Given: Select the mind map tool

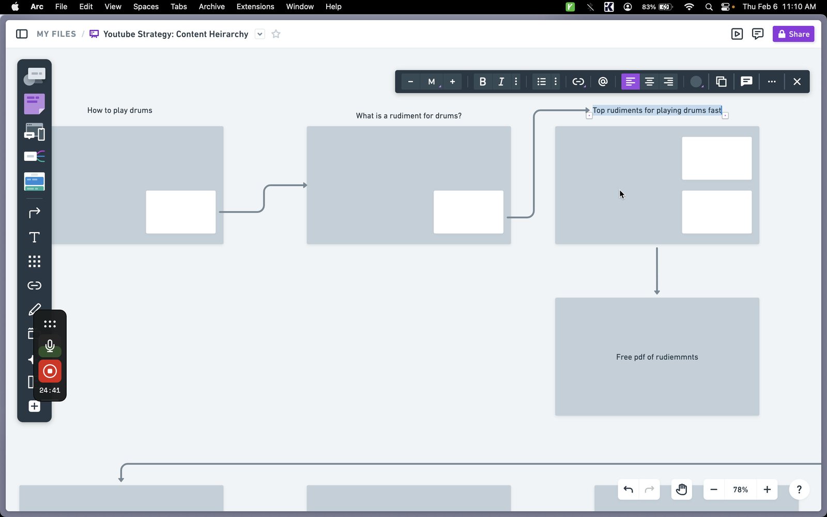Looking at the screenshot, I should pos(34,156).
